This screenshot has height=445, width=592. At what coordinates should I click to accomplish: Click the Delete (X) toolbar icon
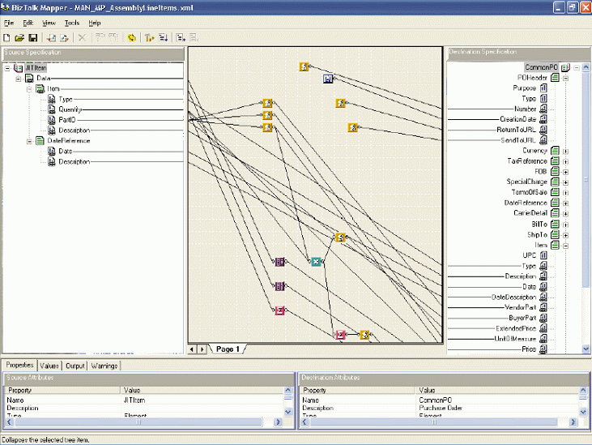coord(82,37)
